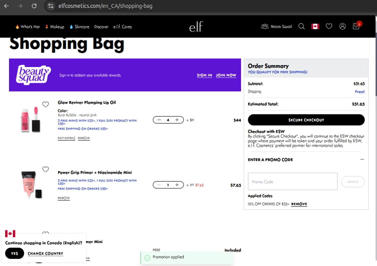Screen dimensions: 377x266
Task: Open the account profile icon
Action: point(342,26)
